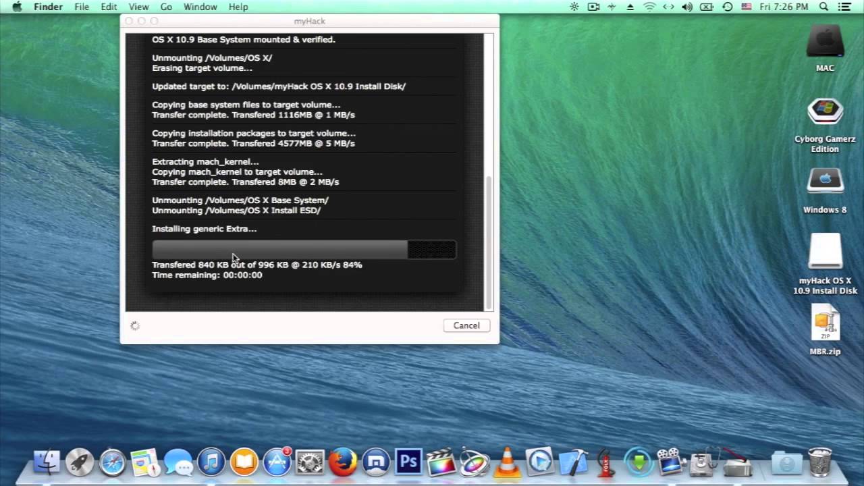Launch Photoshop from the dock

point(408,462)
